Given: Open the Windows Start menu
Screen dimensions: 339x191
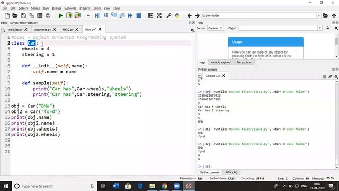Looking at the screenshot, I should tap(6, 186).
